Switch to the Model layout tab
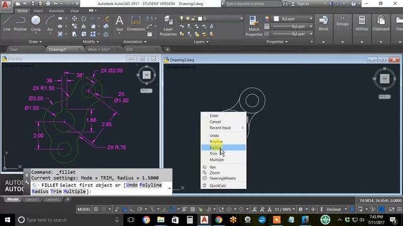Viewport: 403px width, 226px height. point(13,199)
